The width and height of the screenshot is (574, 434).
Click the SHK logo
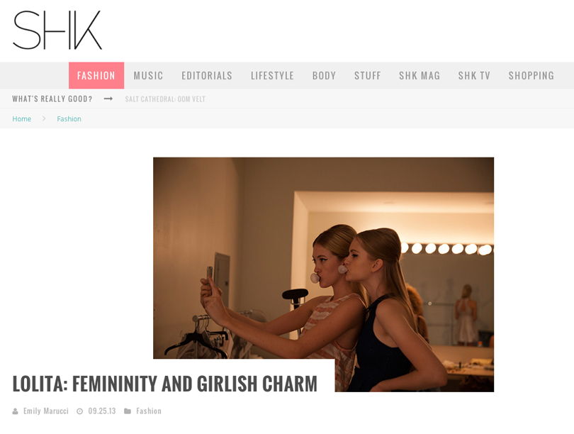coord(57,30)
